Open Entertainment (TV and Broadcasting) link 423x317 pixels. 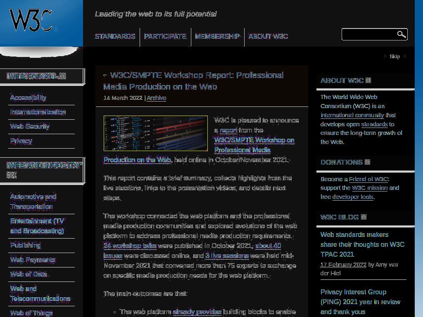tap(37, 226)
